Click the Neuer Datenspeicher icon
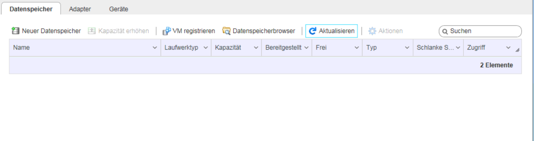 pyautogui.click(x=15, y=31)
